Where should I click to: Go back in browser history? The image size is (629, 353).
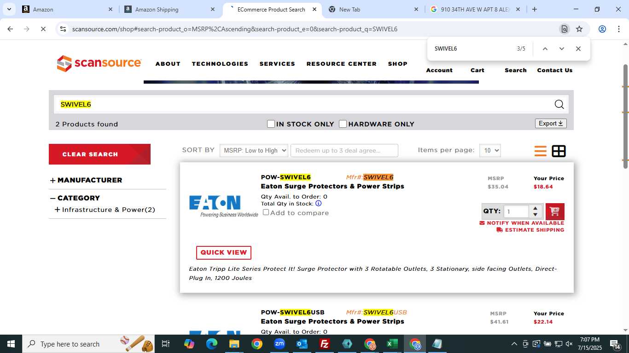[x=10, y=29]
